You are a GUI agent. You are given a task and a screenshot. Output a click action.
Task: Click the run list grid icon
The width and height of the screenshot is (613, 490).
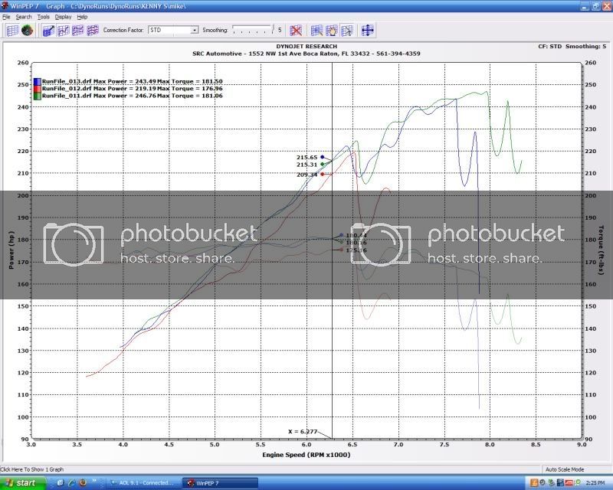pos(12,30)
